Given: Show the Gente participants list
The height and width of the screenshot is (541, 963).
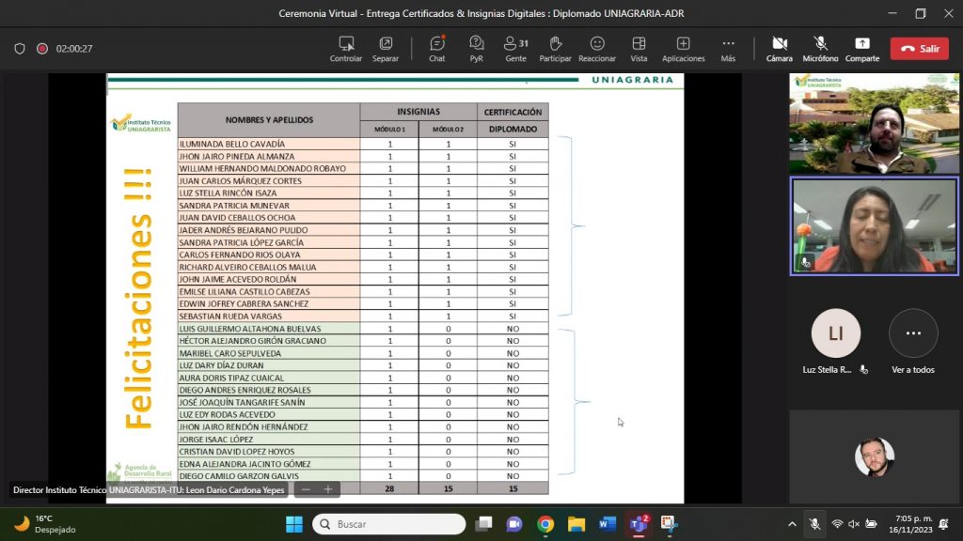Looking at the screenshot, I should (515, 48).
